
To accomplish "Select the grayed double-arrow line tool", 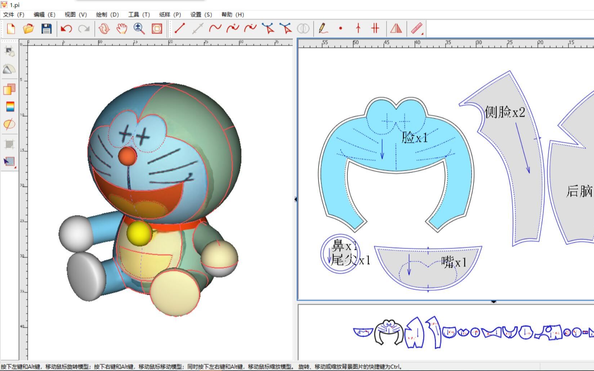I will [x=197, y=28].
